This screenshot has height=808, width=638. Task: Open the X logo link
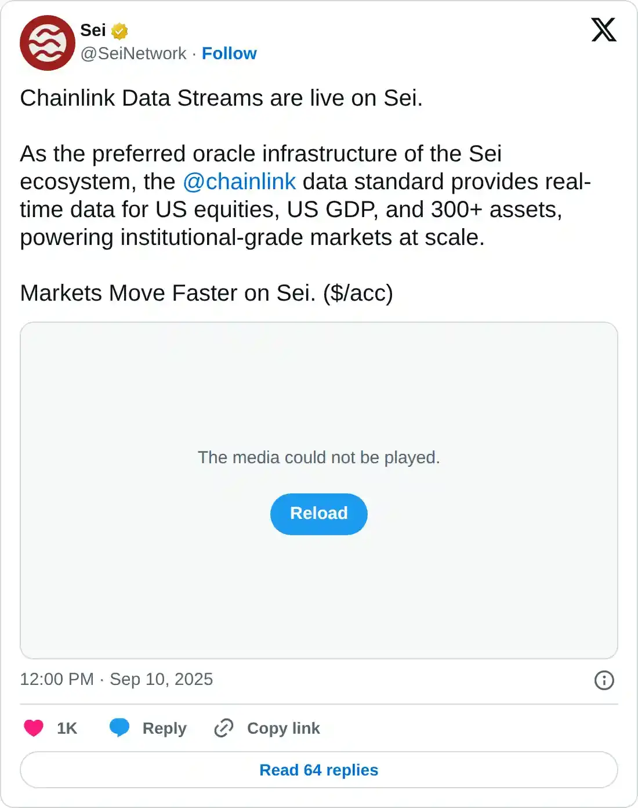[x=603, y=30]
